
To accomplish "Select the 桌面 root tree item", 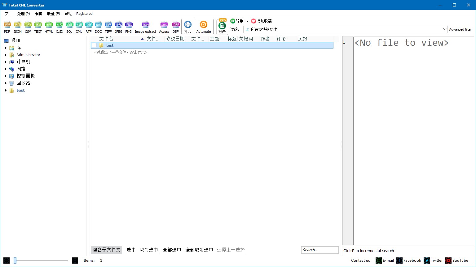I will [15, 40].
